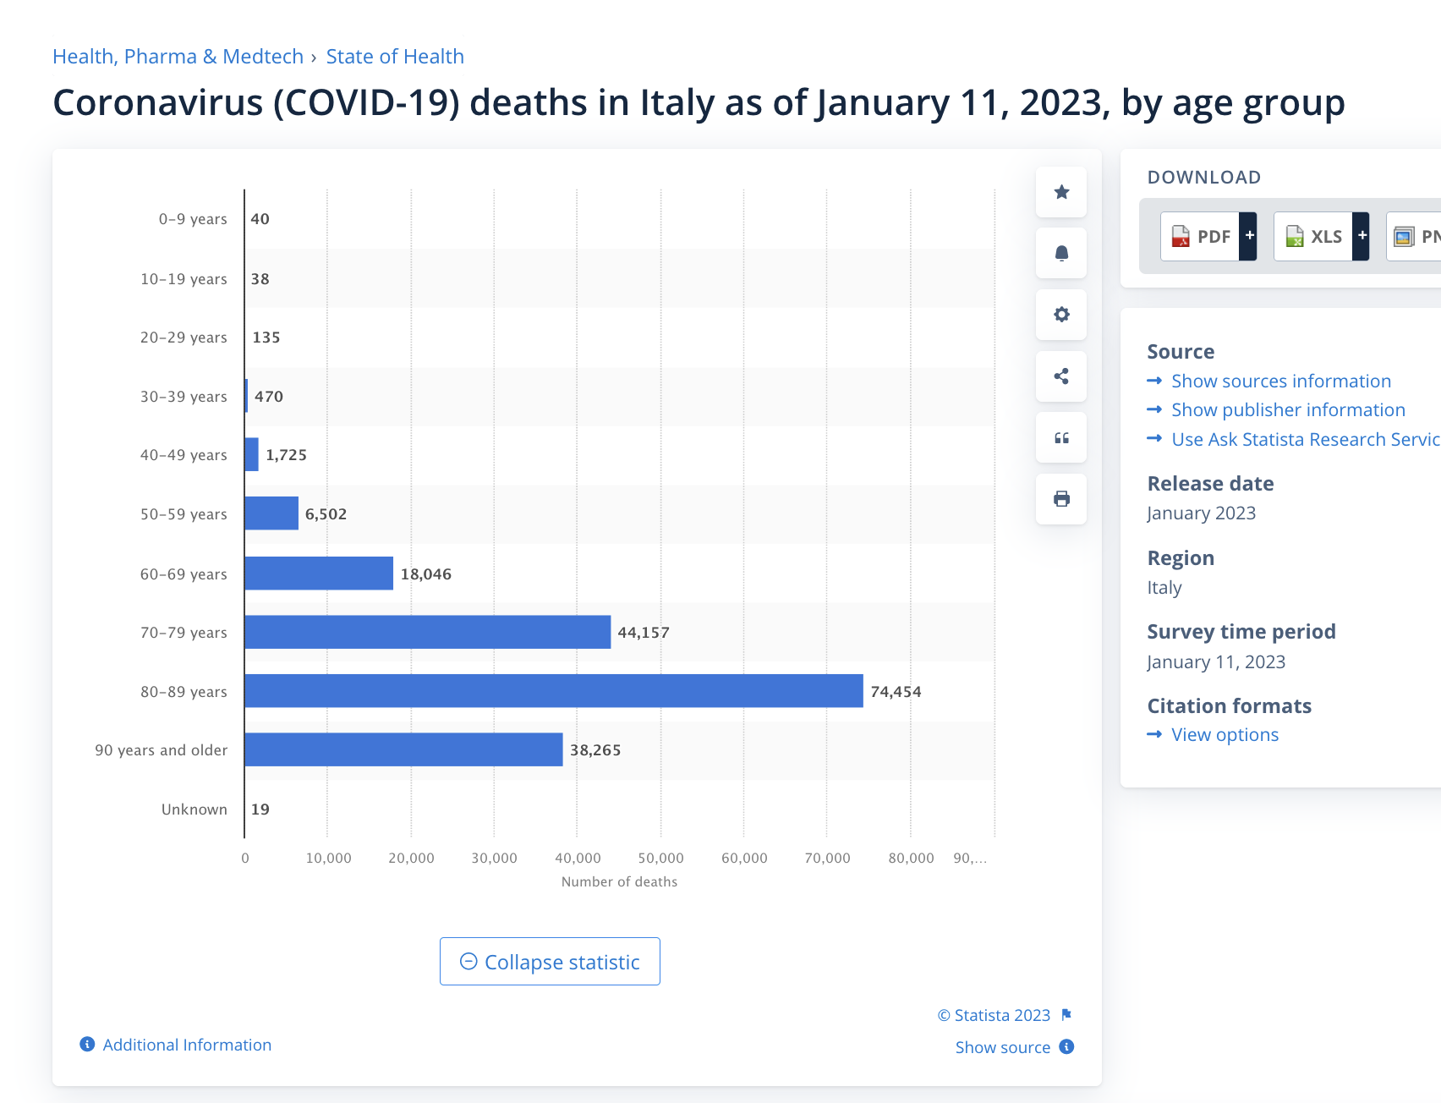Click the © Statista 2023 link
Viewport: 1441px width, 1103px height.
[994, 1015]
